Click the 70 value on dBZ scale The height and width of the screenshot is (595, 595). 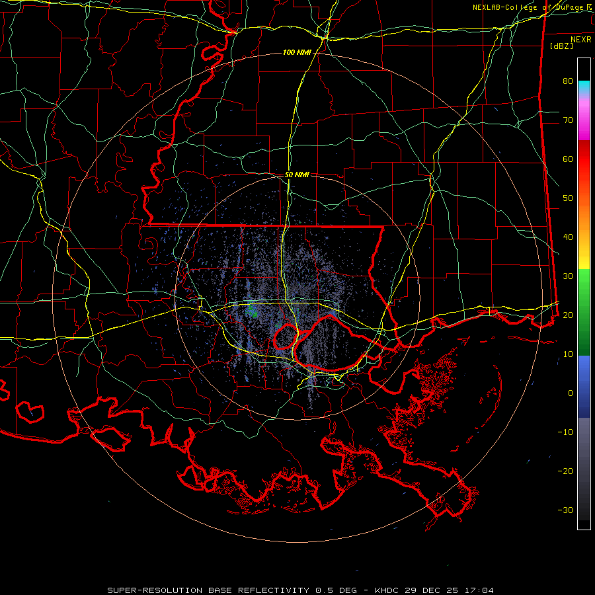pyautogui.click(x=568, y=120)
